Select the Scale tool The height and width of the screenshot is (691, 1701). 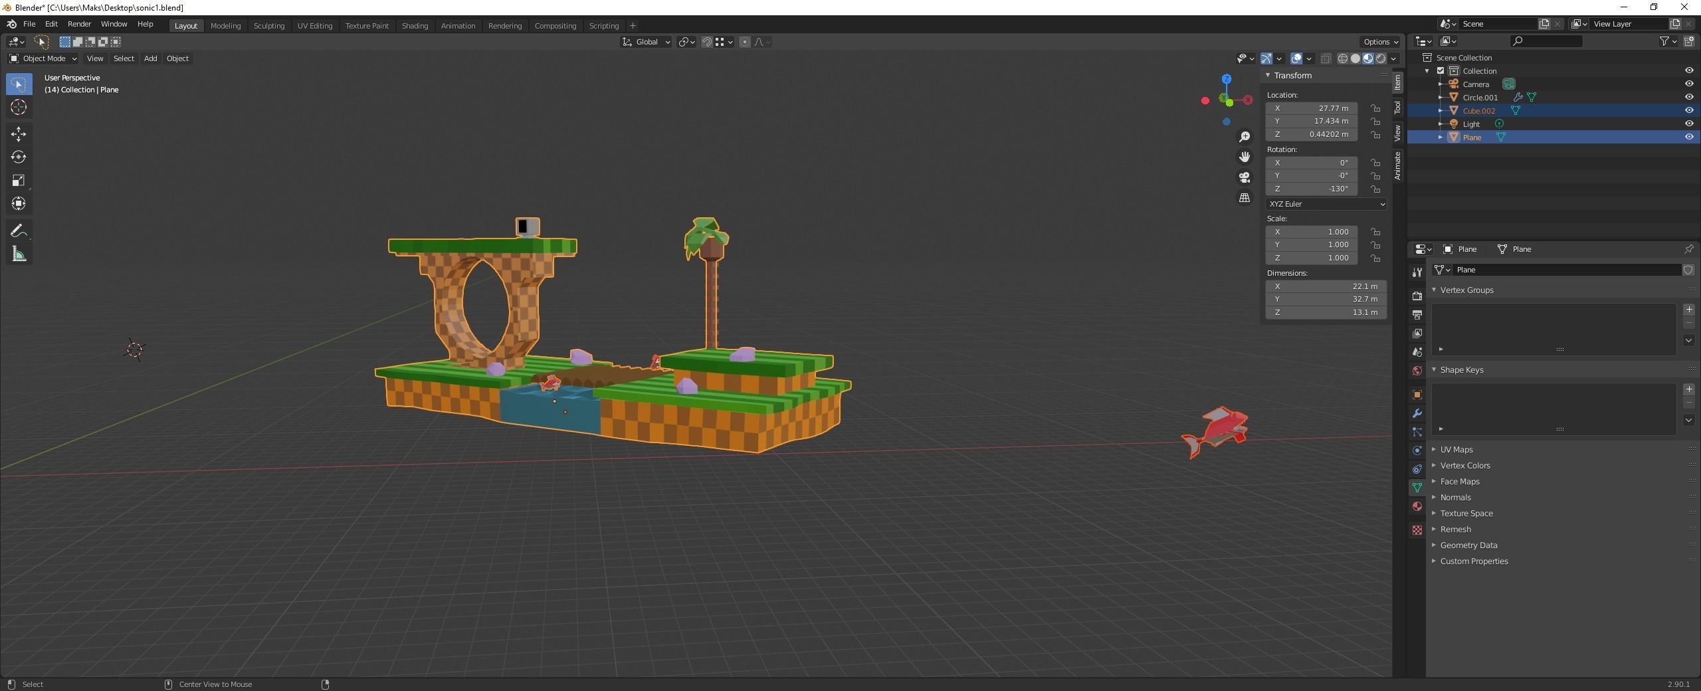[19, 180]
